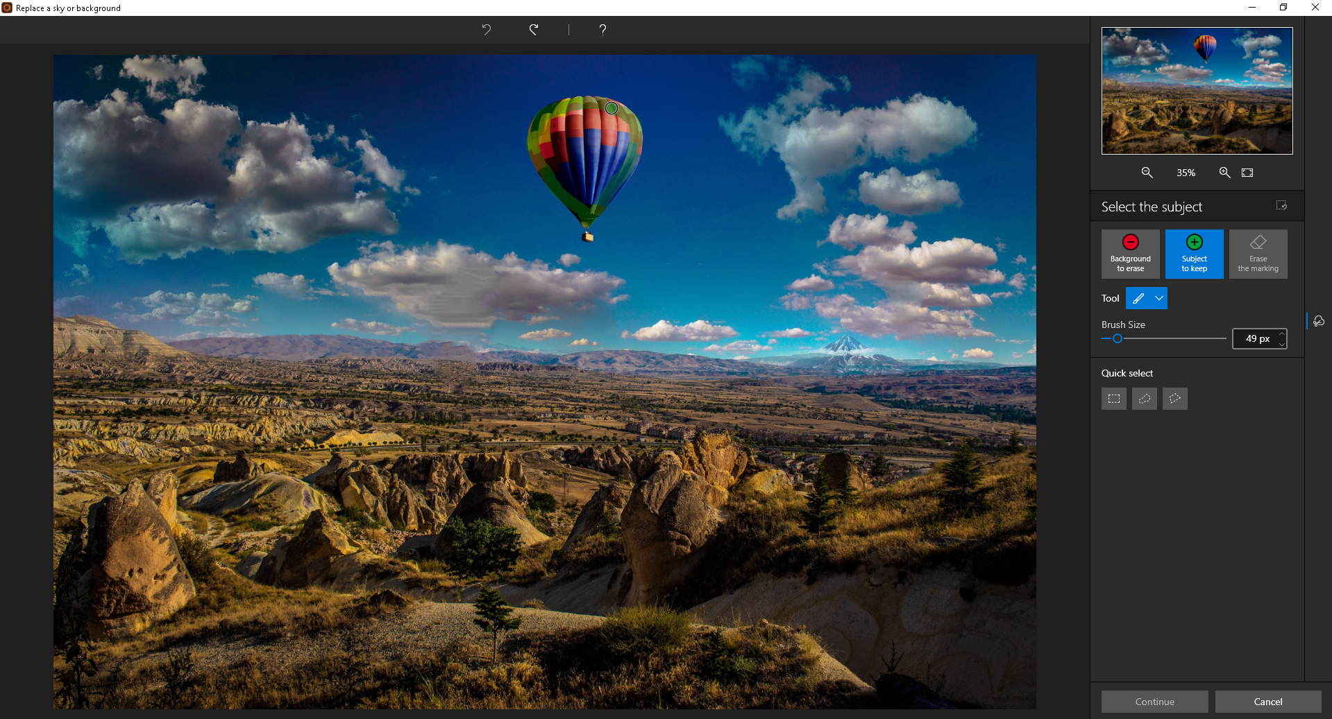Screen dimensions: 1332x719
Task: Click the Brush Size slider handle
Action: click(x=1118, y=338)
